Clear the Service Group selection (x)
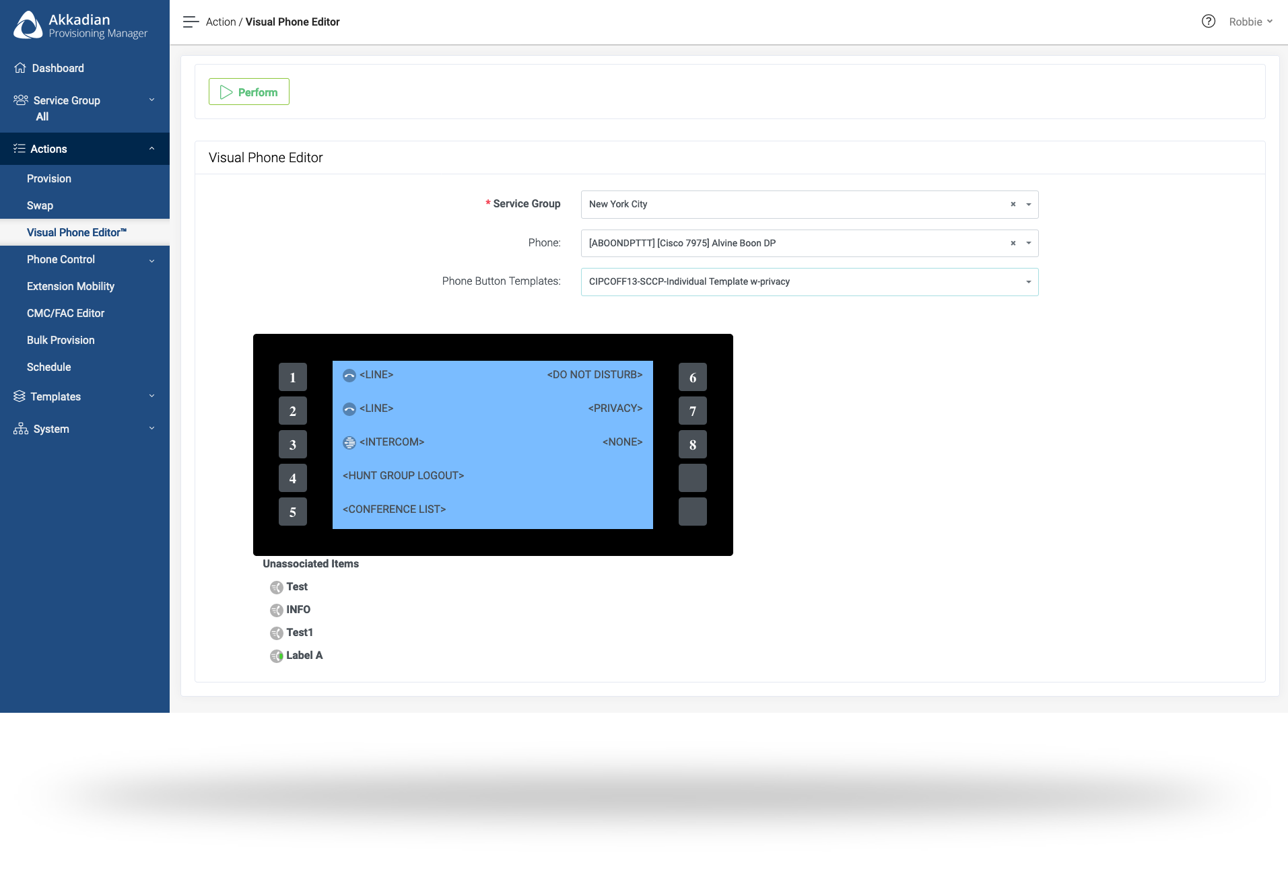This screenshot has height=875, width=1288. click(x=1013, y=204)
